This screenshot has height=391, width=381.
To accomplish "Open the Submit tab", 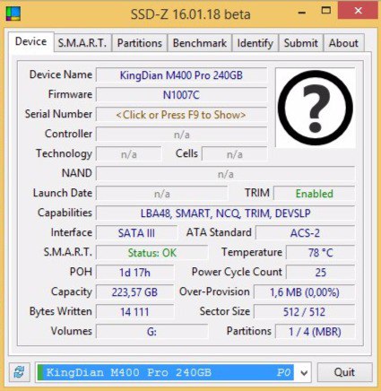I will click(301, 43).
